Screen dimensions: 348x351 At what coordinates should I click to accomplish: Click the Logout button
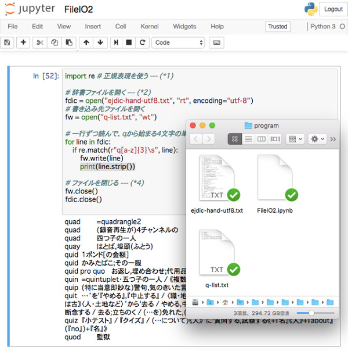[x=333, y=9]
